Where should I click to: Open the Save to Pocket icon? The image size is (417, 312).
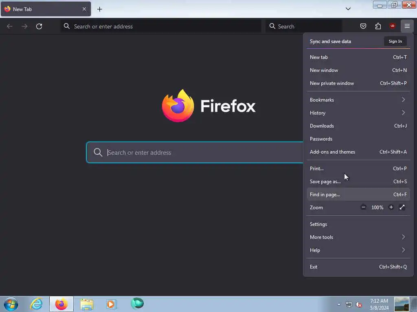click(x=363, y=26)
